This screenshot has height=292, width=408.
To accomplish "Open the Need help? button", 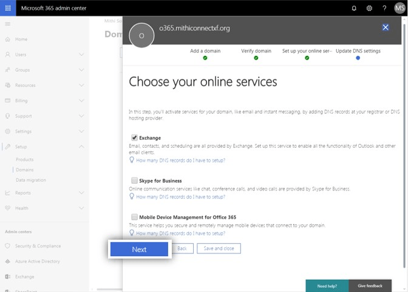I will pyautogui.click(x=327, y=286).
